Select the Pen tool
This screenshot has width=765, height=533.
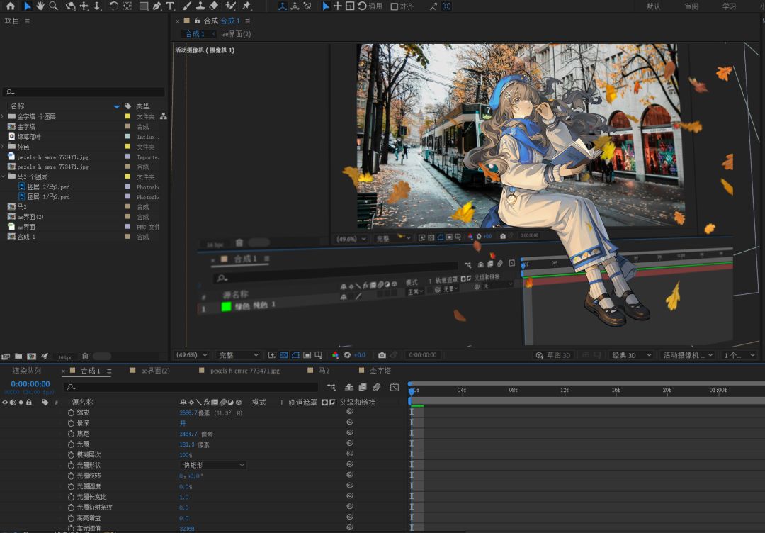[157, 6]
